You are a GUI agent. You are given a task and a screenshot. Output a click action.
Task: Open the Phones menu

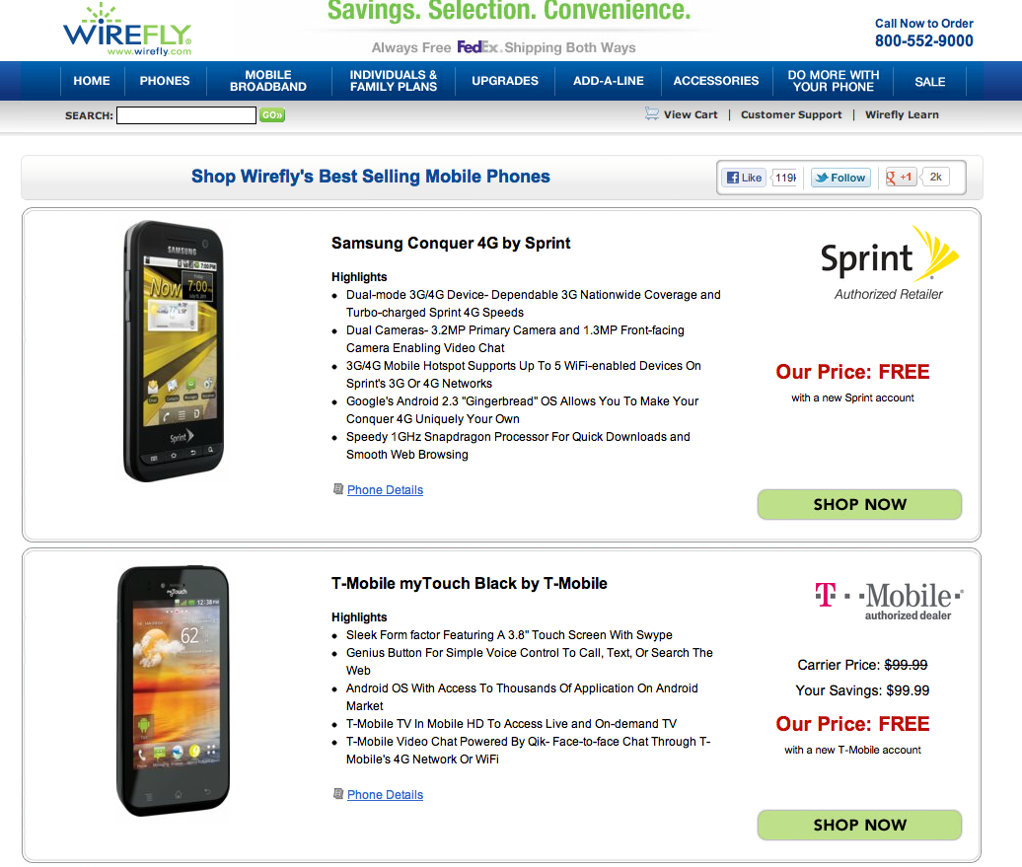165,81
